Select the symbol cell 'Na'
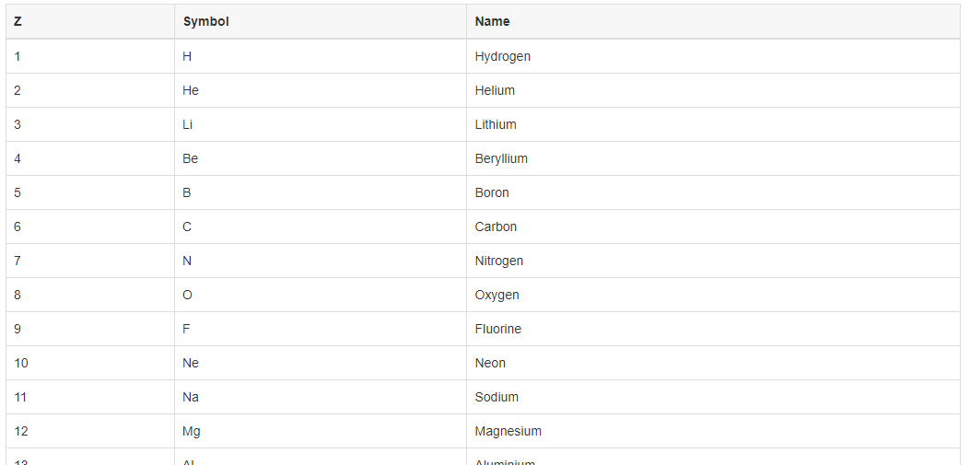 [191, 397]
